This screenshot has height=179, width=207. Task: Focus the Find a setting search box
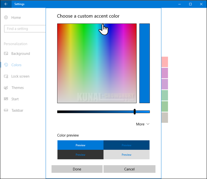[x=25, y=29]
